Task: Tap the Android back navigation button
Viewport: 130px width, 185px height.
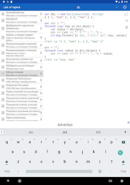Action: 8,181
